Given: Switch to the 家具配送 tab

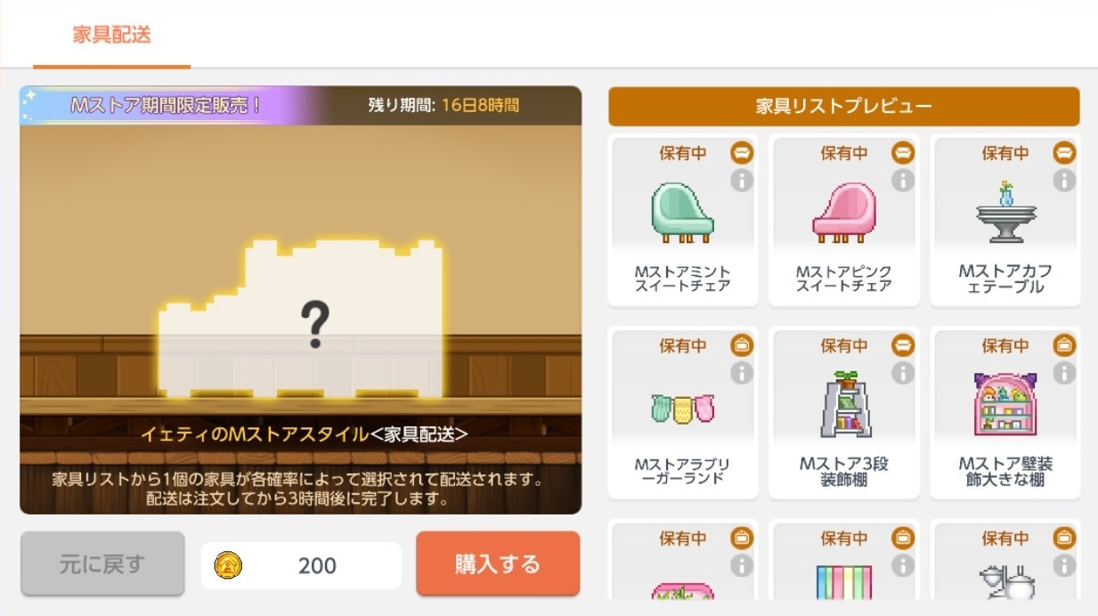Looking at the screenshot, I should (x=112, y=36).
